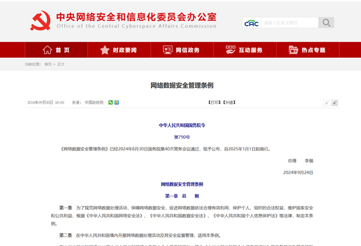Click the search magnifier button
The image size is (361, 246).
(326, 23)
